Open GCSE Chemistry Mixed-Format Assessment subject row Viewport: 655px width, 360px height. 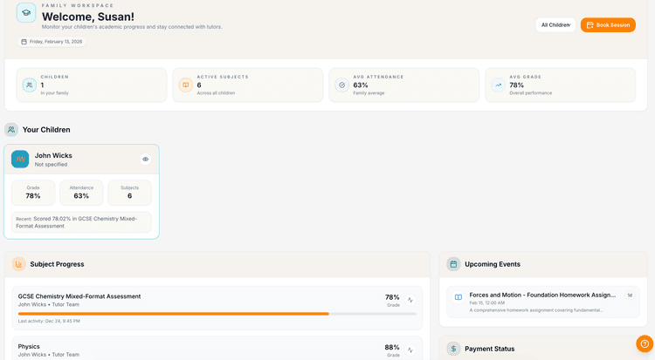click(x=217, y=309)
